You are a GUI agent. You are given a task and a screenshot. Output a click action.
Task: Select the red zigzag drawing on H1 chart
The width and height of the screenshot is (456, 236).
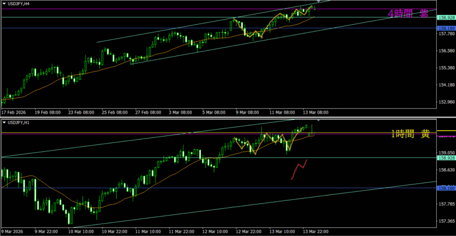tap(299, 169)
